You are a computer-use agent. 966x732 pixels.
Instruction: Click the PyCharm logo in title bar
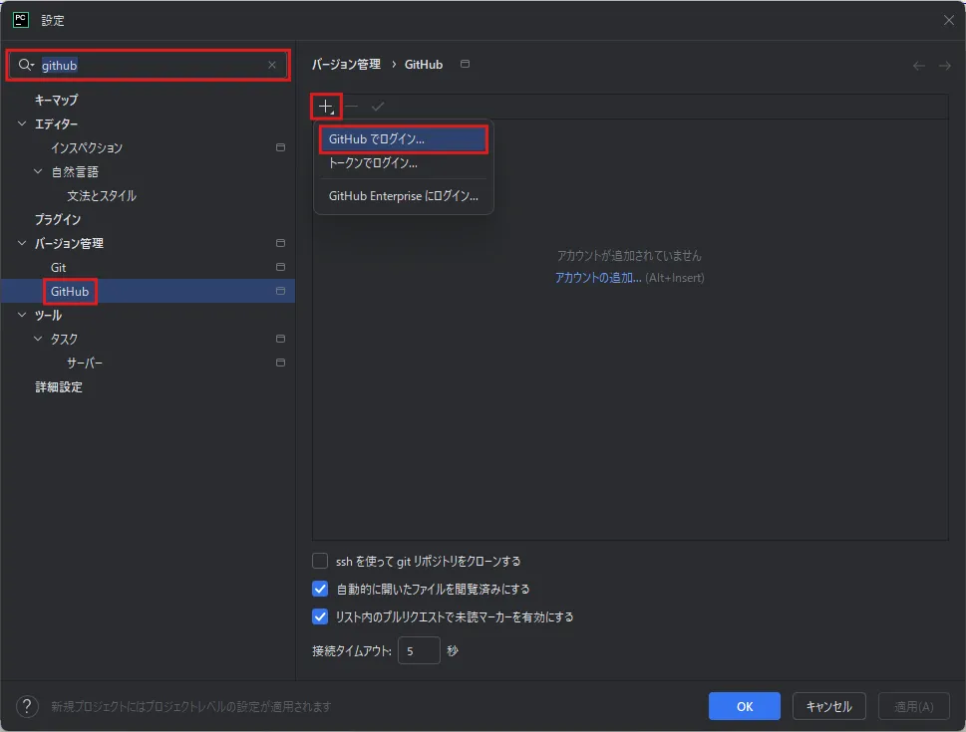click(21, 20)
